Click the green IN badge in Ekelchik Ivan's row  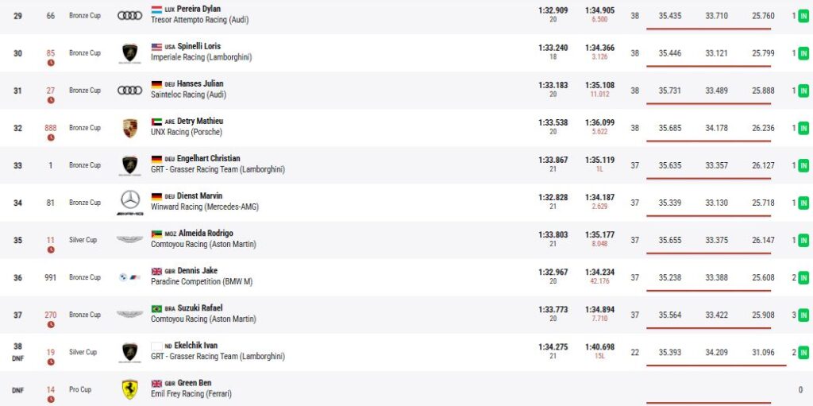coord(803,352)
